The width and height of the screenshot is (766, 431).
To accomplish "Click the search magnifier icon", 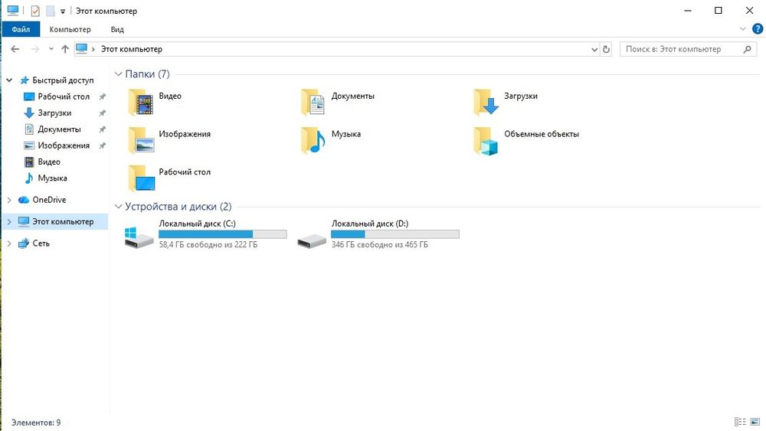I will 747,49.
